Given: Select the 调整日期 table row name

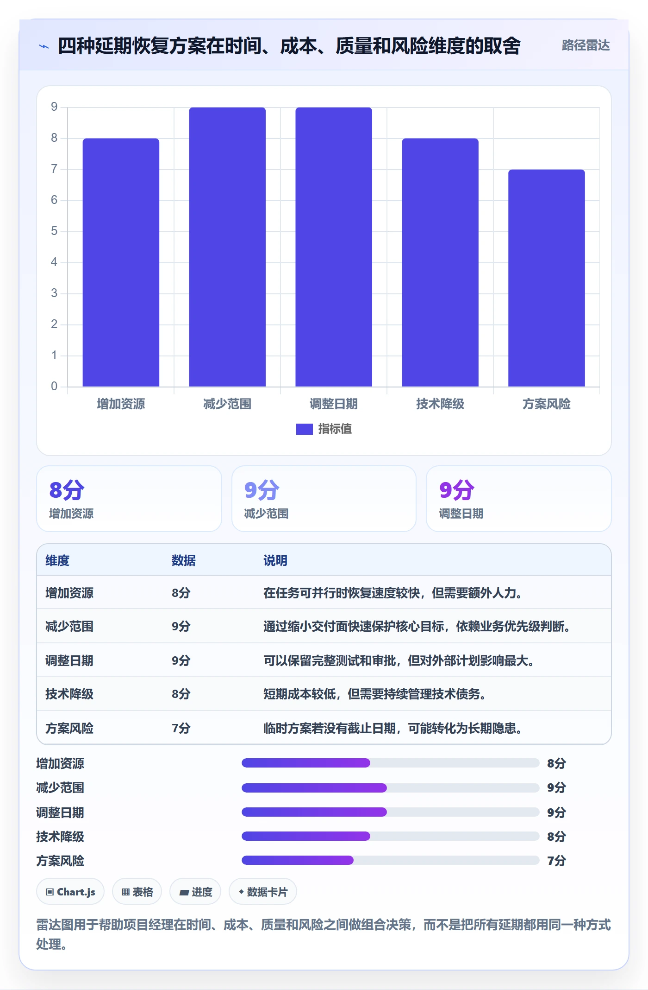Looking at the screenshot, I should [69, 660].
